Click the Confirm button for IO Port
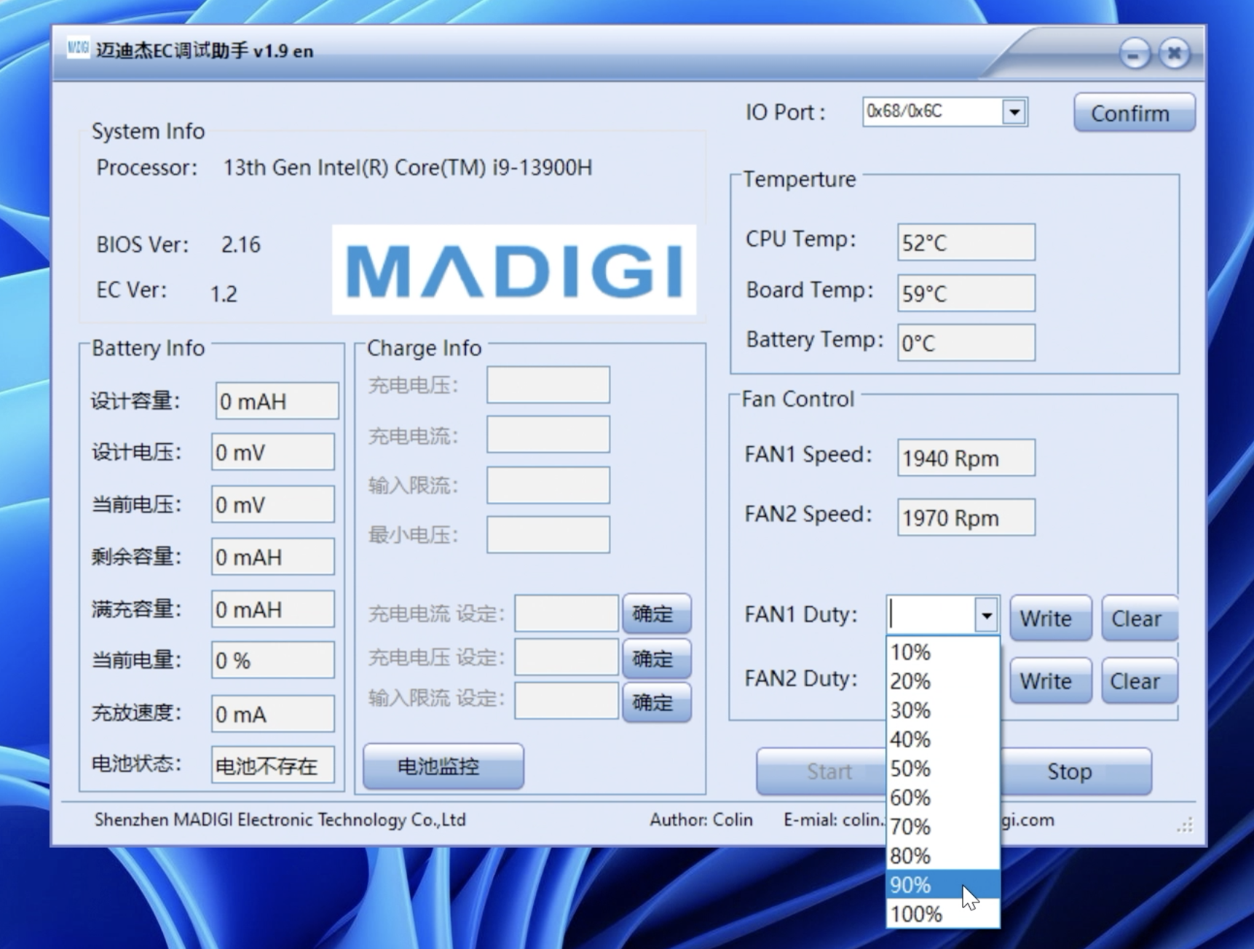Screen dimensions: 1254x949 [1134, 113]
